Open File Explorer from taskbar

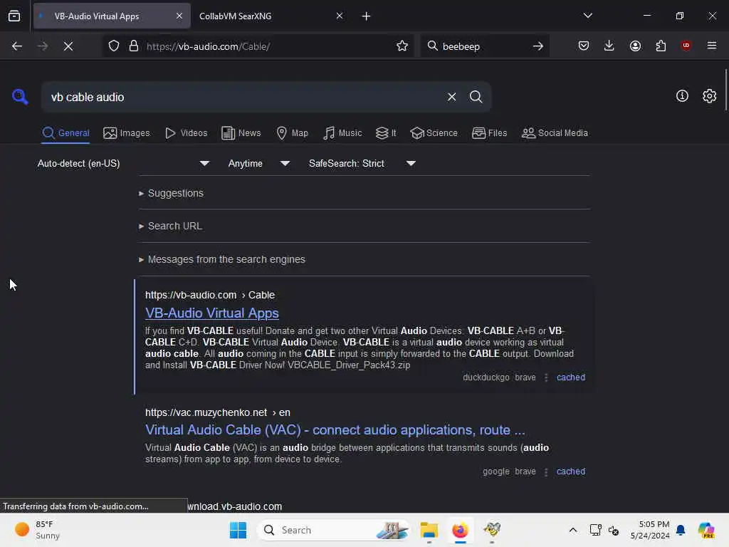(x=429, y=530)
